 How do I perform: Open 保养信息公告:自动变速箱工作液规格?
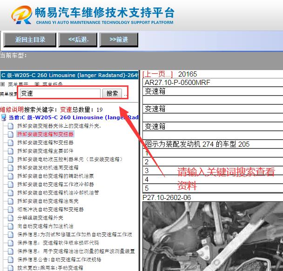tap(60, 259)
